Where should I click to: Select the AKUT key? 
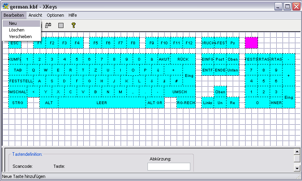164,59
